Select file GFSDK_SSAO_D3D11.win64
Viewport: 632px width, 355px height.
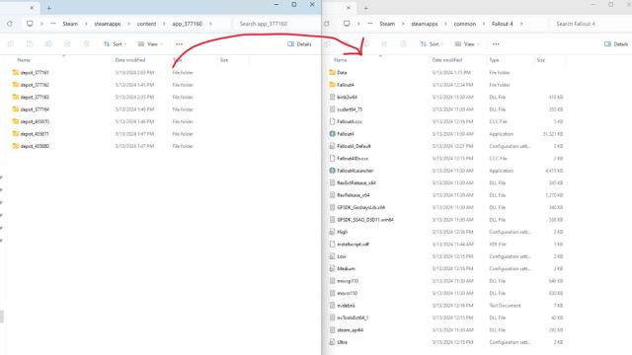pyautogui.click(x=365, y=219)
